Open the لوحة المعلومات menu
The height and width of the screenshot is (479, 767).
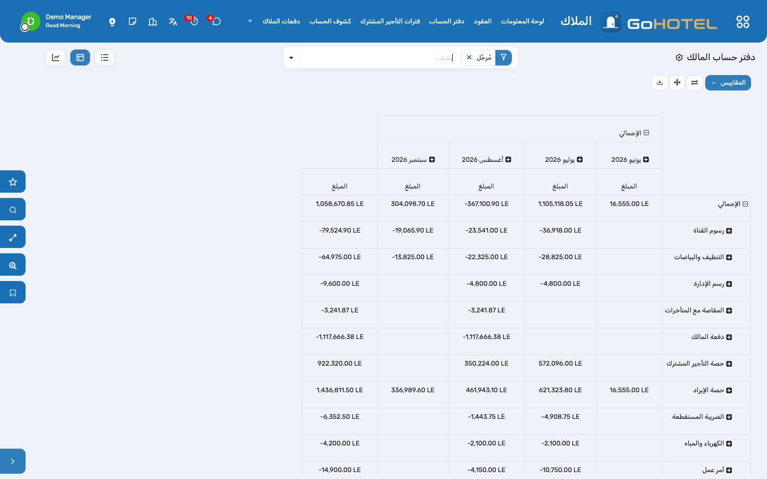(523, 21)
